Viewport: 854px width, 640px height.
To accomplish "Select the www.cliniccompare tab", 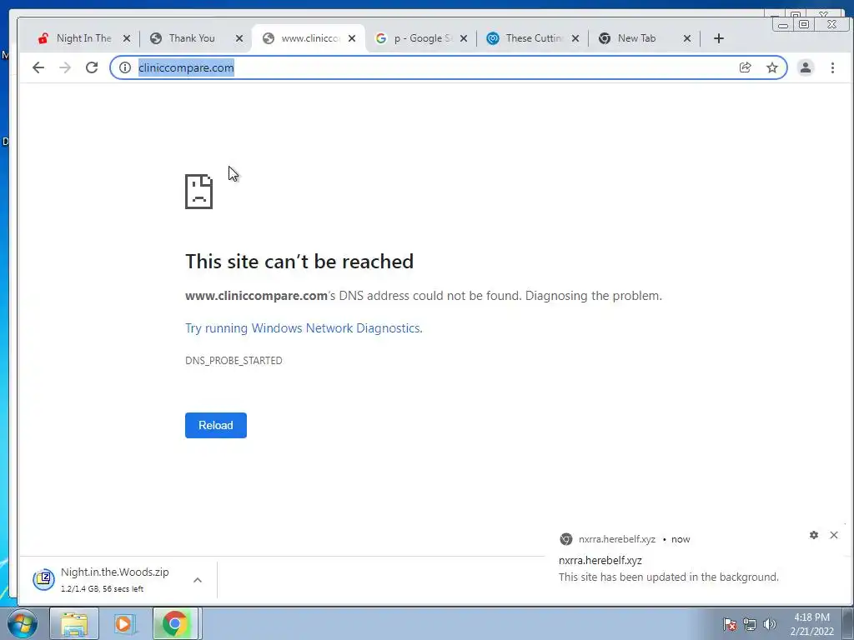I will [x=308, y=38].
